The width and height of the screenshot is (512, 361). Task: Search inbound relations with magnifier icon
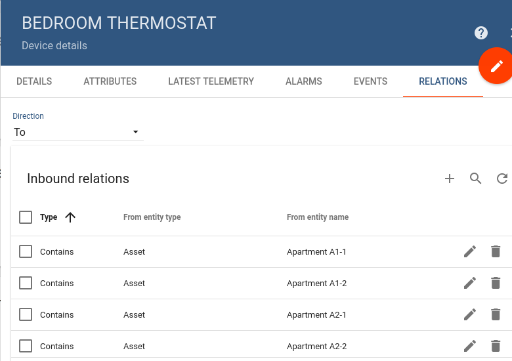(x=476, y=179)
